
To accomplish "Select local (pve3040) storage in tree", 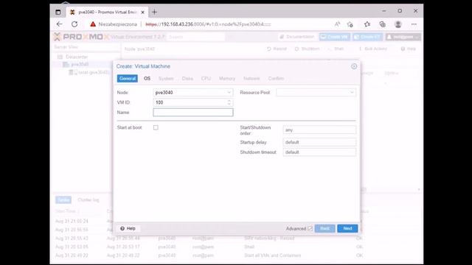I will 93,72.
